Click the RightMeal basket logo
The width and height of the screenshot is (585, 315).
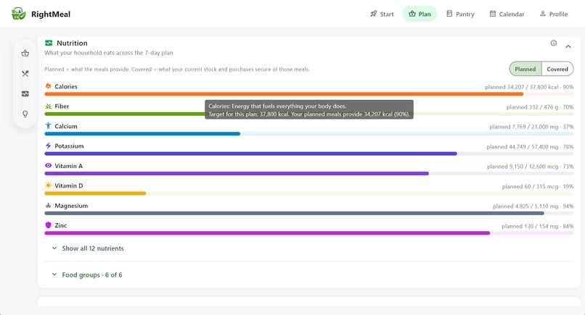(x=18, y=14)
